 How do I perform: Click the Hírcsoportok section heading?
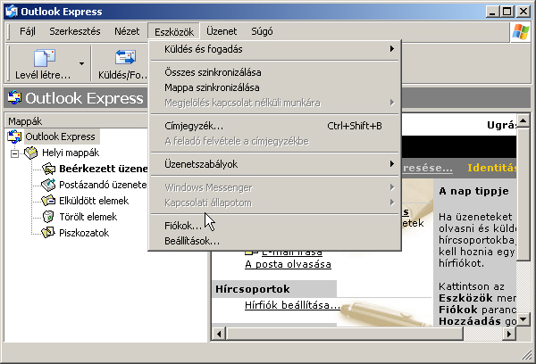tap(253, 289)
